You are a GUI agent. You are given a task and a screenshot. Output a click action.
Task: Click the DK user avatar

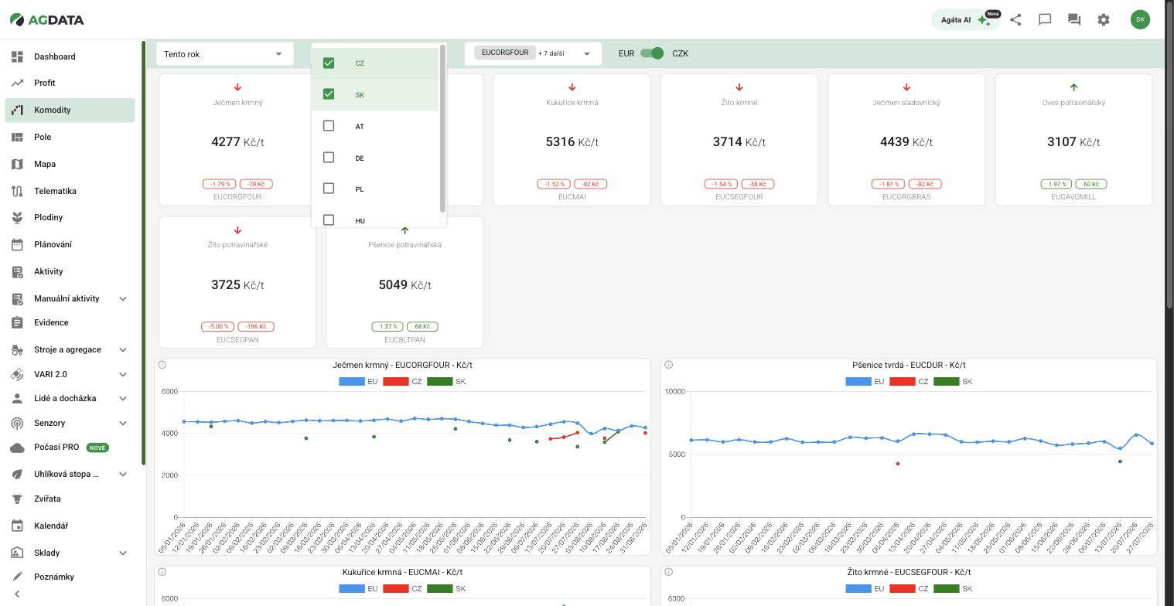coord(1140,20)
